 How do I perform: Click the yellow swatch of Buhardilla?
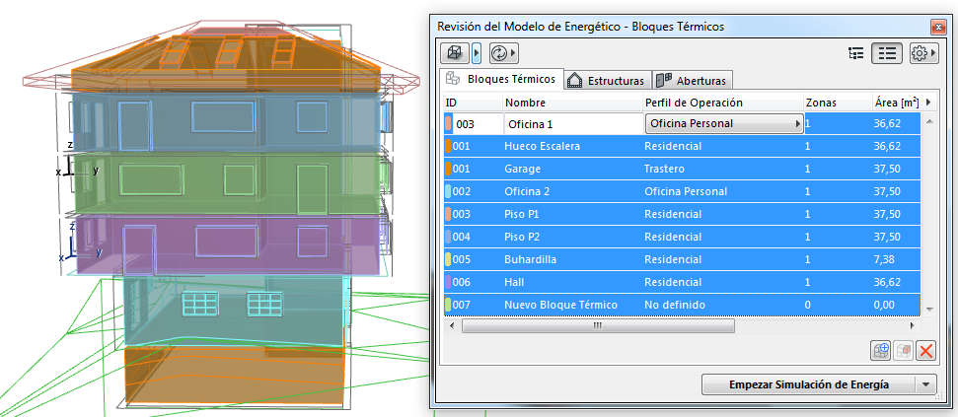coord(448,259)
